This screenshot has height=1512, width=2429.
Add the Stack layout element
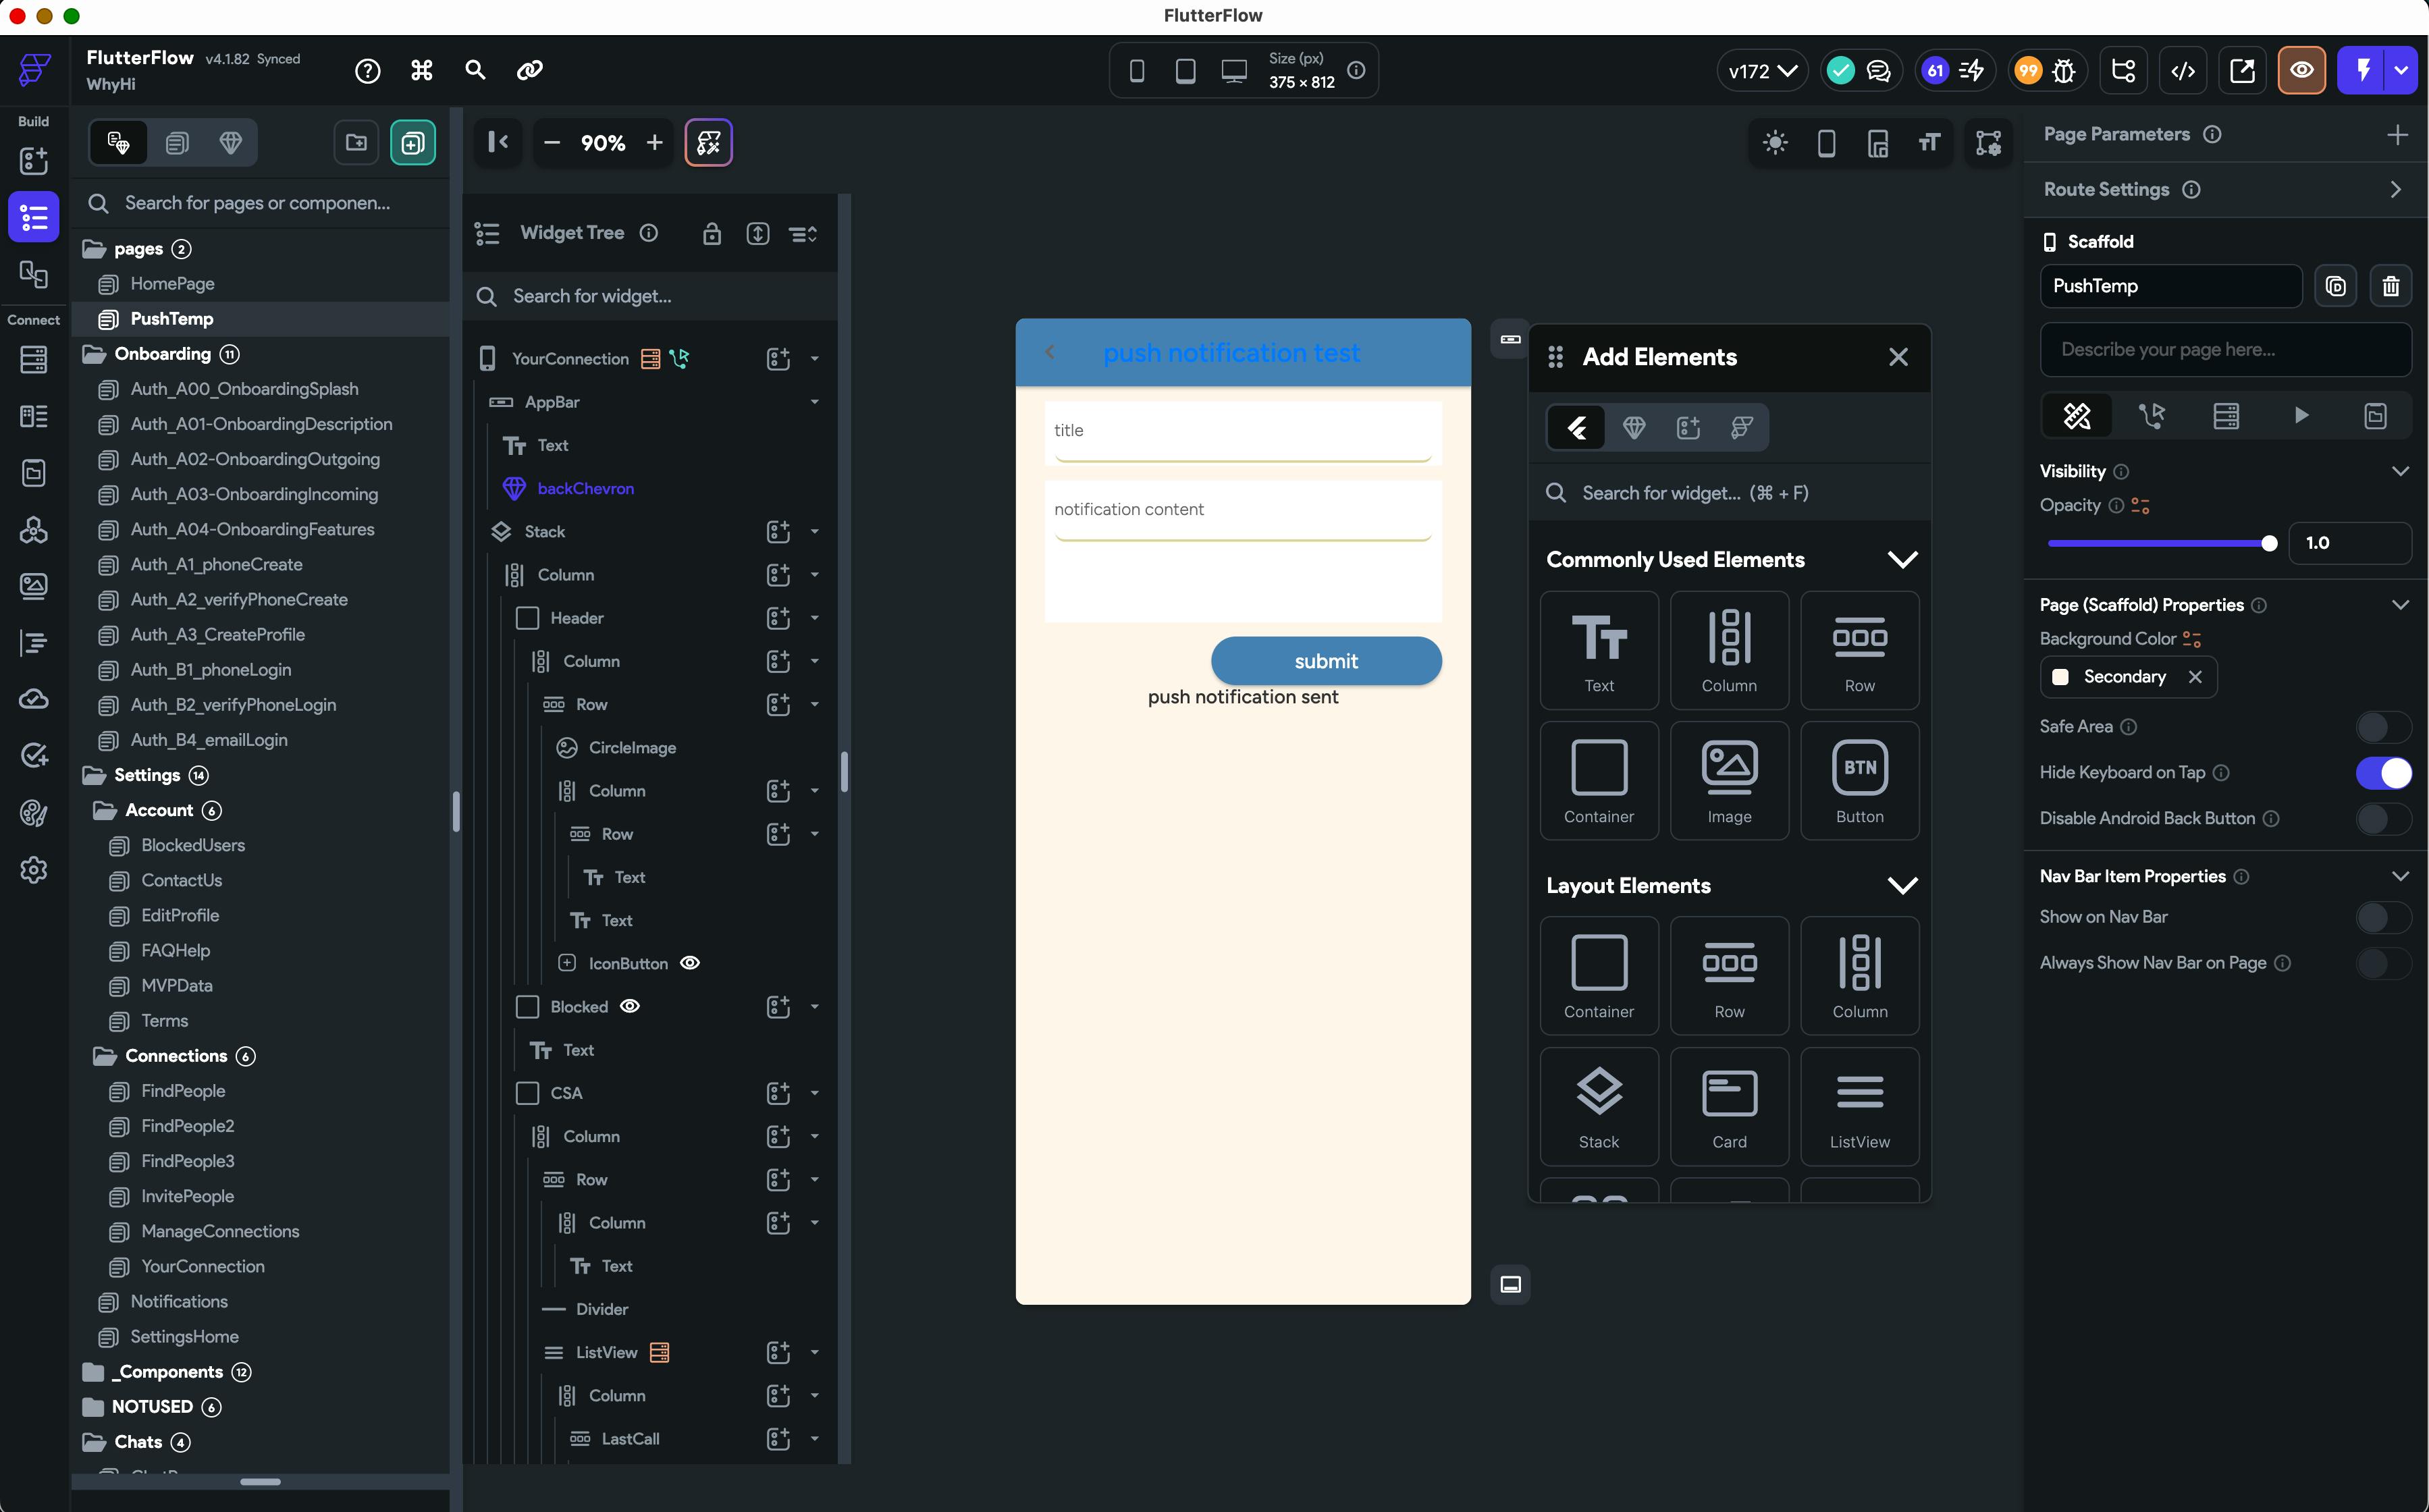[1598, 1106]
